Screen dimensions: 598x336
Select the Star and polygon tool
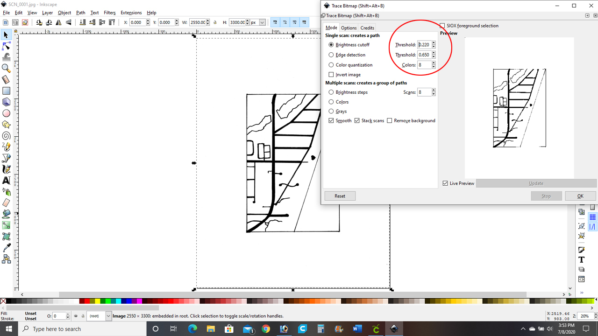[x=6, y=125]
